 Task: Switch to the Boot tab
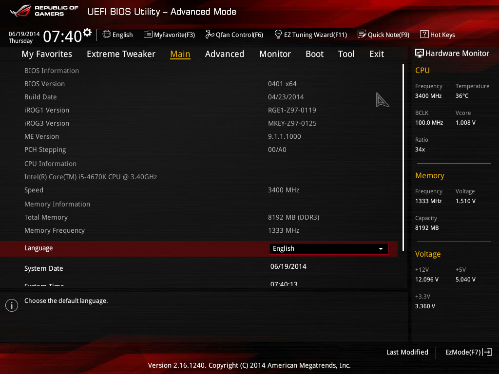[x=314, y=54]
